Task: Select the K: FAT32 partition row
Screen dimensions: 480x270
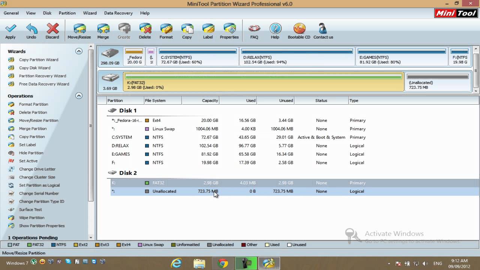Action: click(x=295, y=183)
